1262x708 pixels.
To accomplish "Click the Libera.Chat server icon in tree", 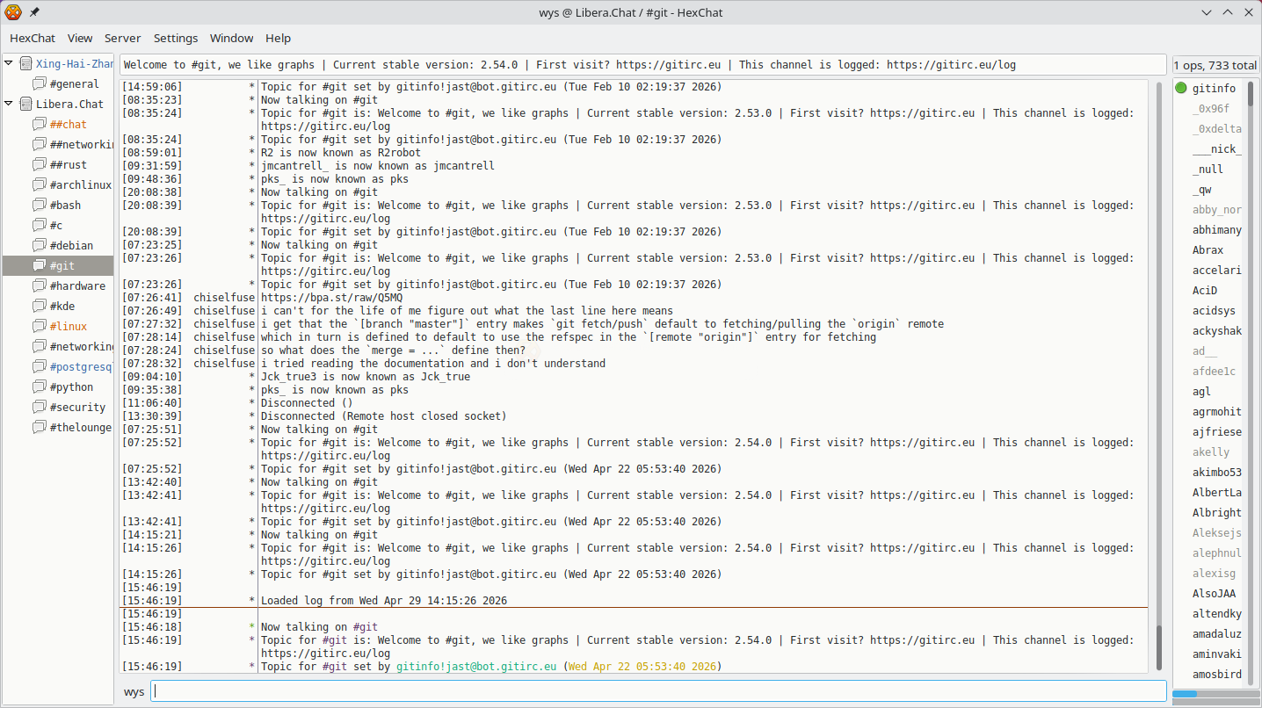I will [x=25, y=104].
